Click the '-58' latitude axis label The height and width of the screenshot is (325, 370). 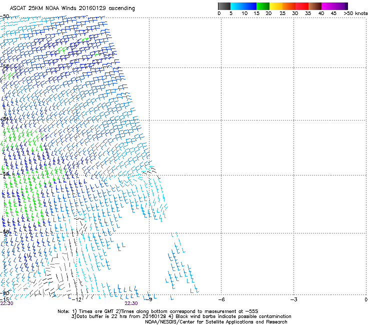coord(4,232)
